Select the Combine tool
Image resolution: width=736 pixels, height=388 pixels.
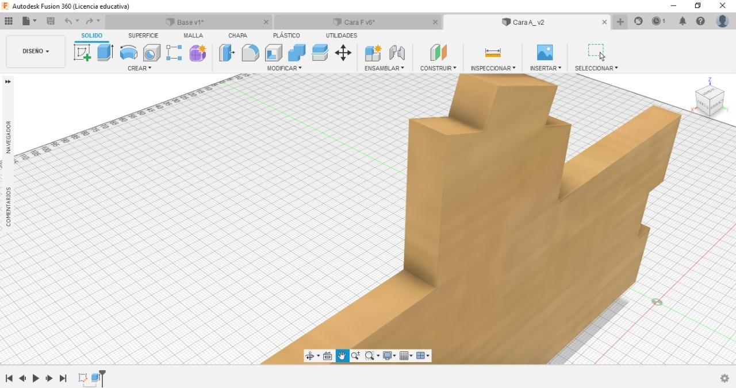(x=297, y=53)
